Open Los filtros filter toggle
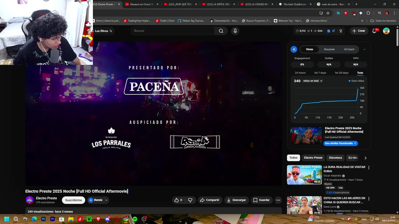Image resolution: width=399 pixels, height=224 pixels. click(x=103, y=31)
